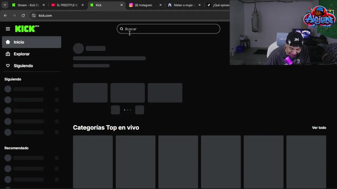Focus the Buscar search field
Image resolution: width=337 pixels, height=189 pixels.
[168, 29]
